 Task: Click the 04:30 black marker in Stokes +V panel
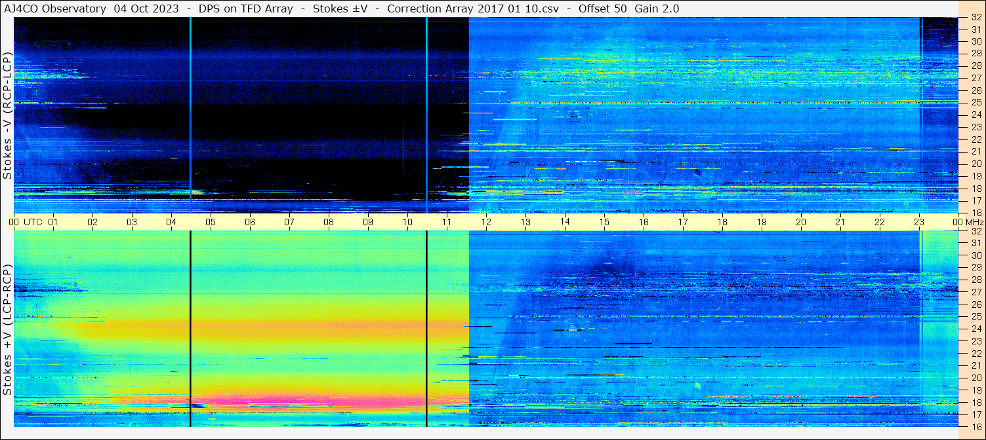click(x=190, y=329)
